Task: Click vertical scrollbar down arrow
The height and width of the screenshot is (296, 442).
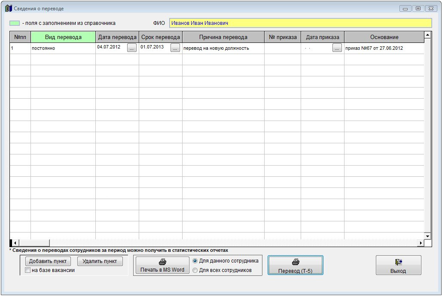Action: (428, 236)
